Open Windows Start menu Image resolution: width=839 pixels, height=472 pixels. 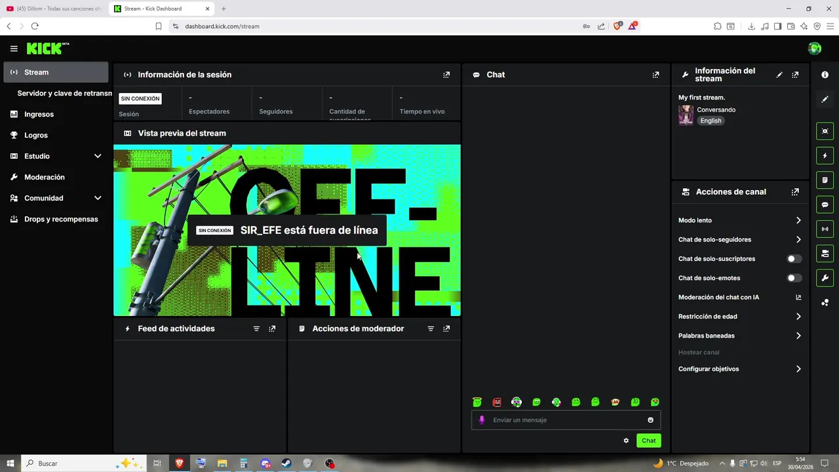[x=10, y=463]
